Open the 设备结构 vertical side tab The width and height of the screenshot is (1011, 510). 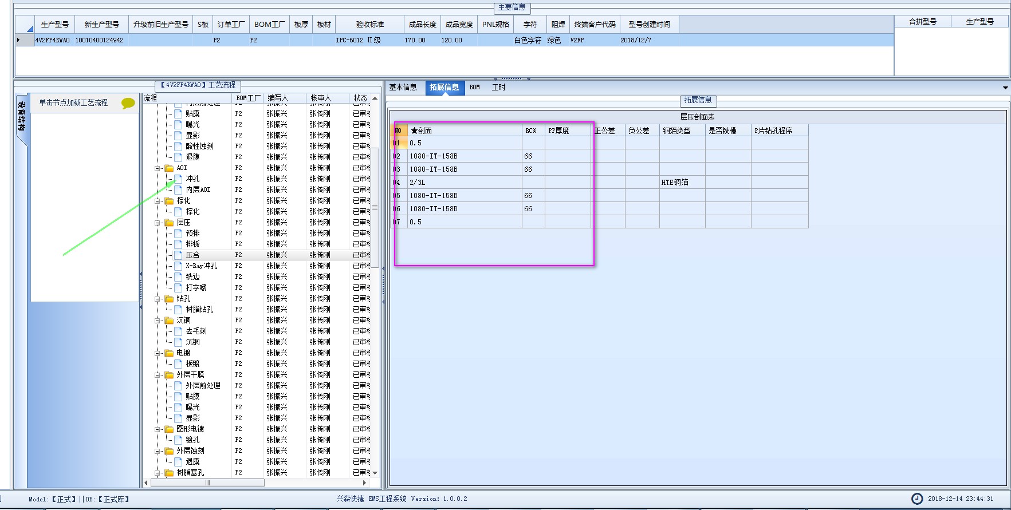coord(21,118)
